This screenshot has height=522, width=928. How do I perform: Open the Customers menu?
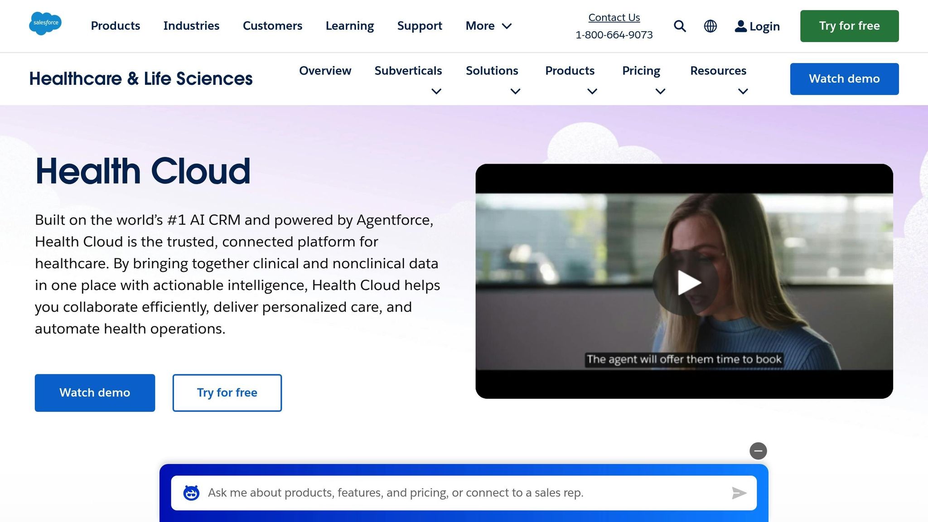click(x=272, y=26)
